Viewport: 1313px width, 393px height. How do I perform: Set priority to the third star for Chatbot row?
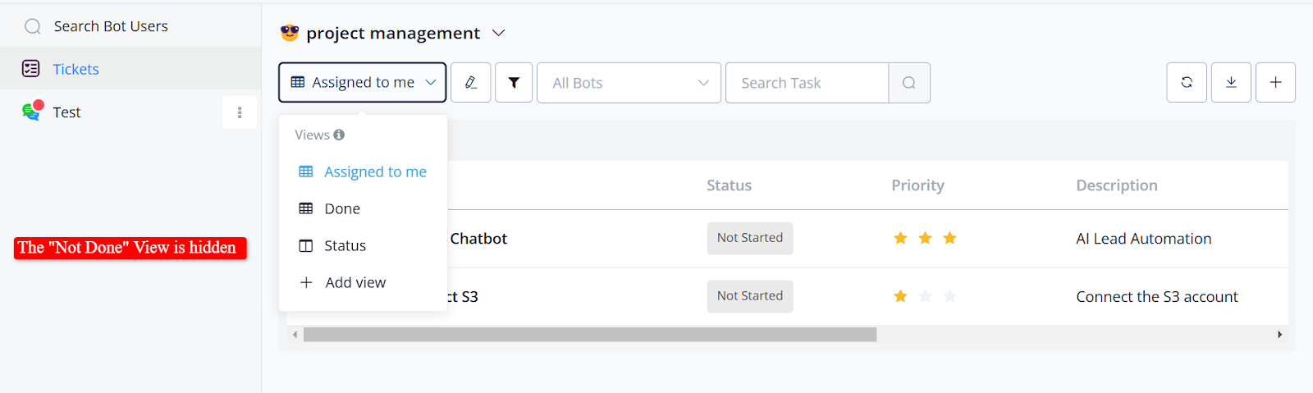click(x=949, y=238)
